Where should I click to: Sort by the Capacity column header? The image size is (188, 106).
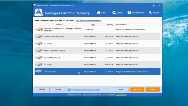click(109, 25)
